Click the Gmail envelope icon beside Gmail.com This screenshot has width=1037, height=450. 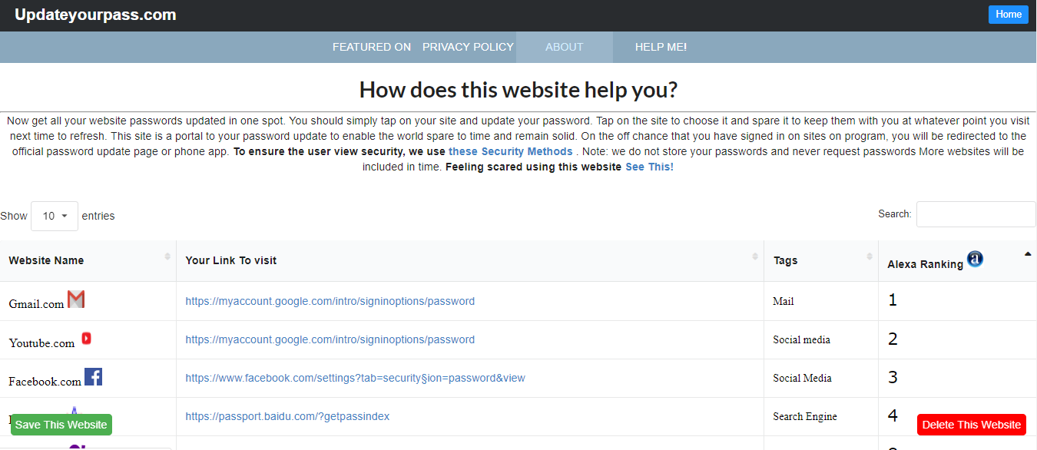click(75, 299)
